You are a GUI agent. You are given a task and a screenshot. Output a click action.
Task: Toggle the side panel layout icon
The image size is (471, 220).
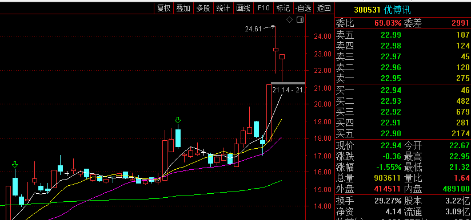click(300, 20)
